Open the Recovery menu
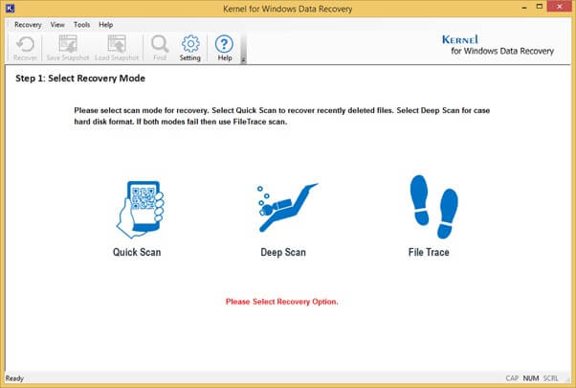This screenshot has width=576, height=388. [28, 25]
